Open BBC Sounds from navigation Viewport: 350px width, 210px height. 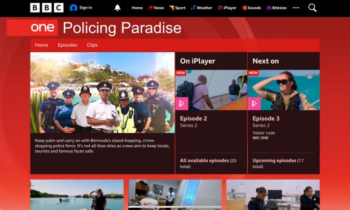[251, 8]
